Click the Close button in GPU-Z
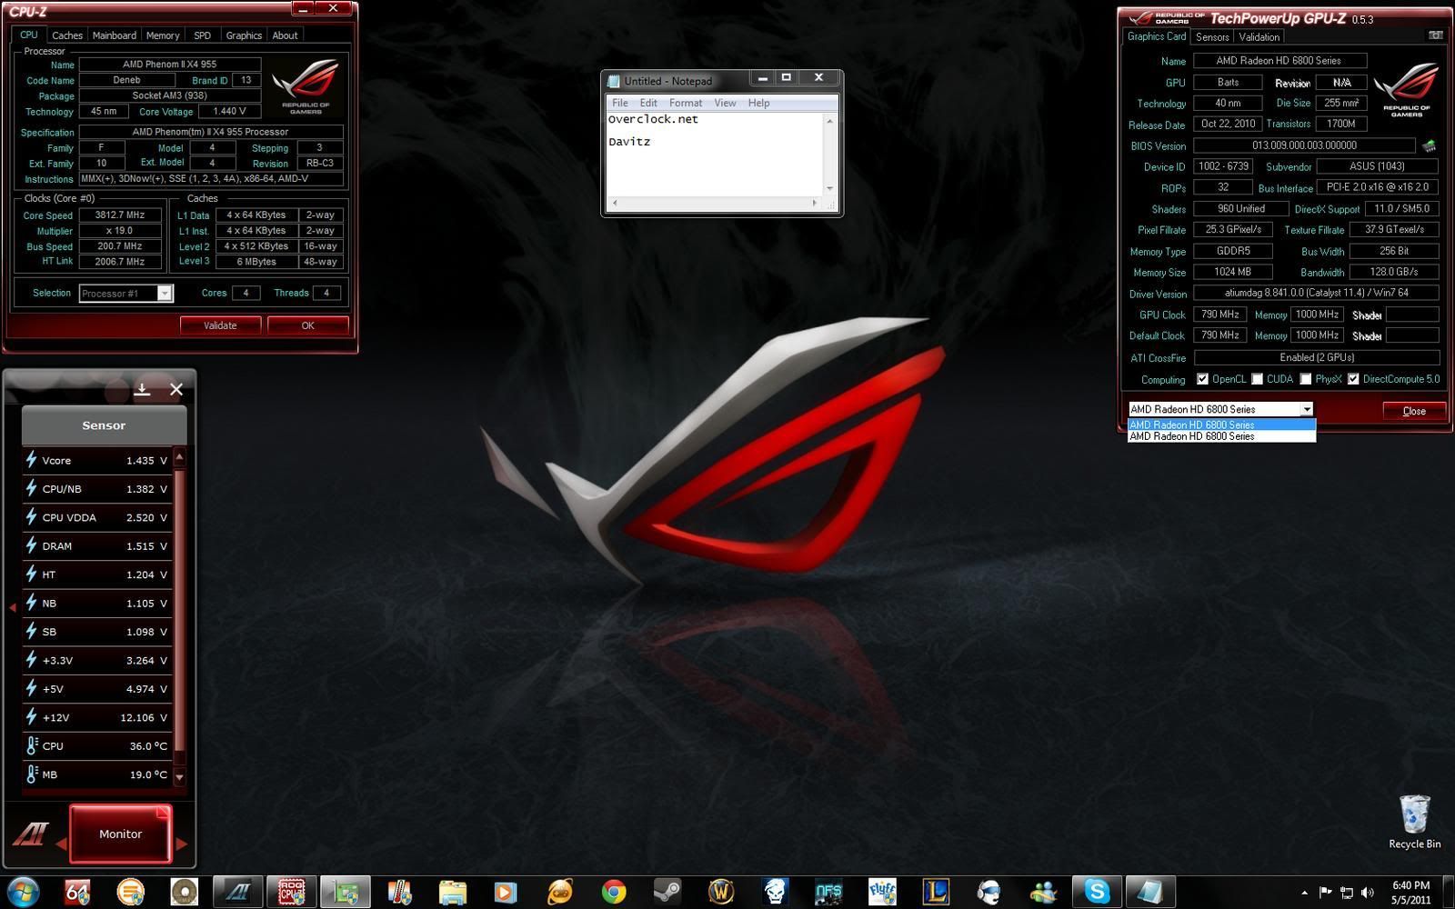Viewport: 1455px width, 909px height. pos(1414,411)
